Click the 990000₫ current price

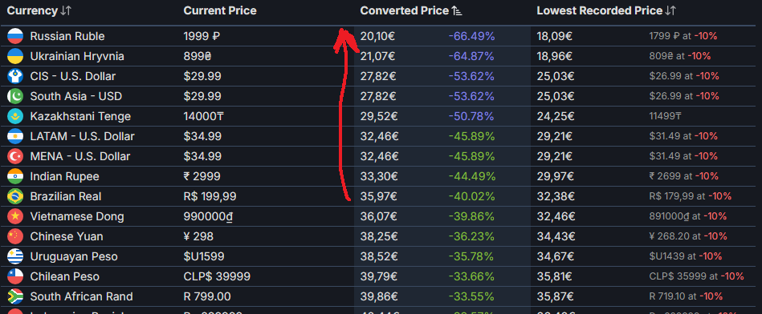pos(208,216)
